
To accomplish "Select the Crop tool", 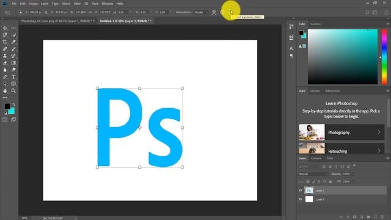I will 5,42.
